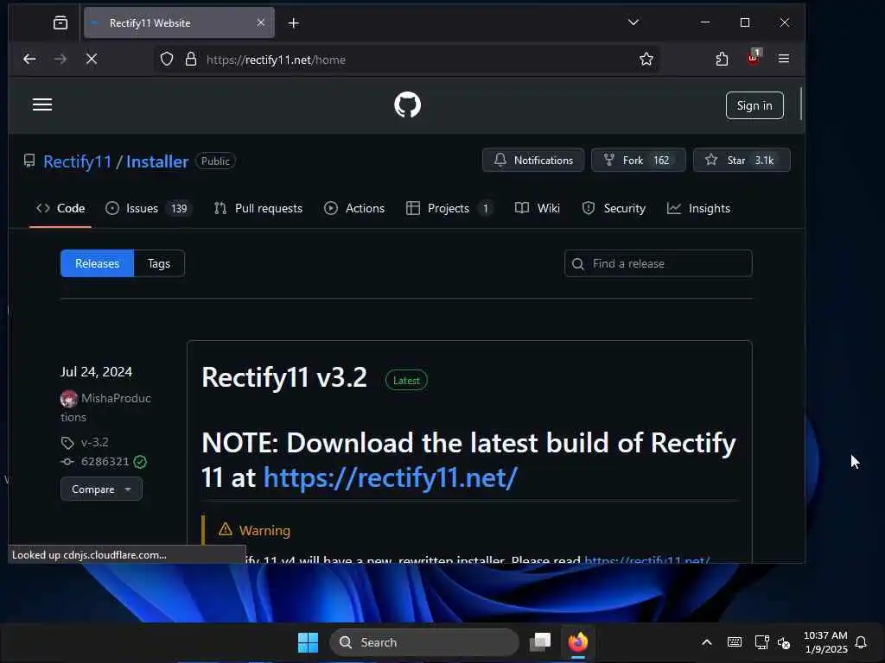Open the Insights tab
Image resolution: width=885 pixels, height=663 pixels.
(698, 208)
